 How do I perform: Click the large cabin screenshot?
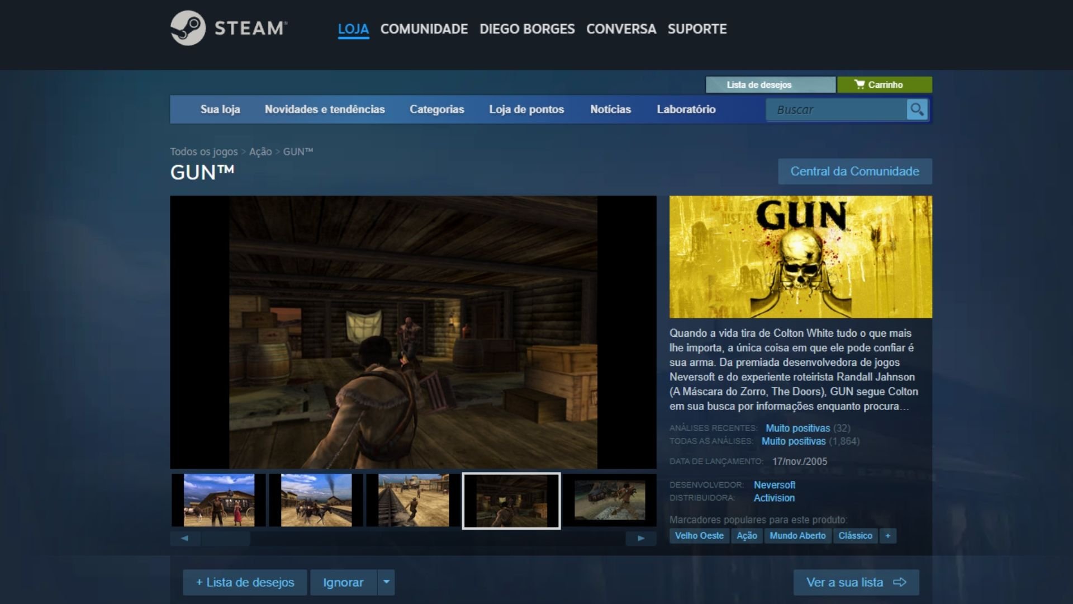(x=413, y=332)
